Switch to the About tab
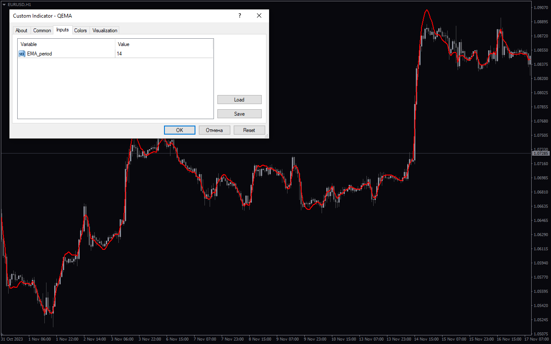Viewport: 551px width, 344px height. point(21,31)
